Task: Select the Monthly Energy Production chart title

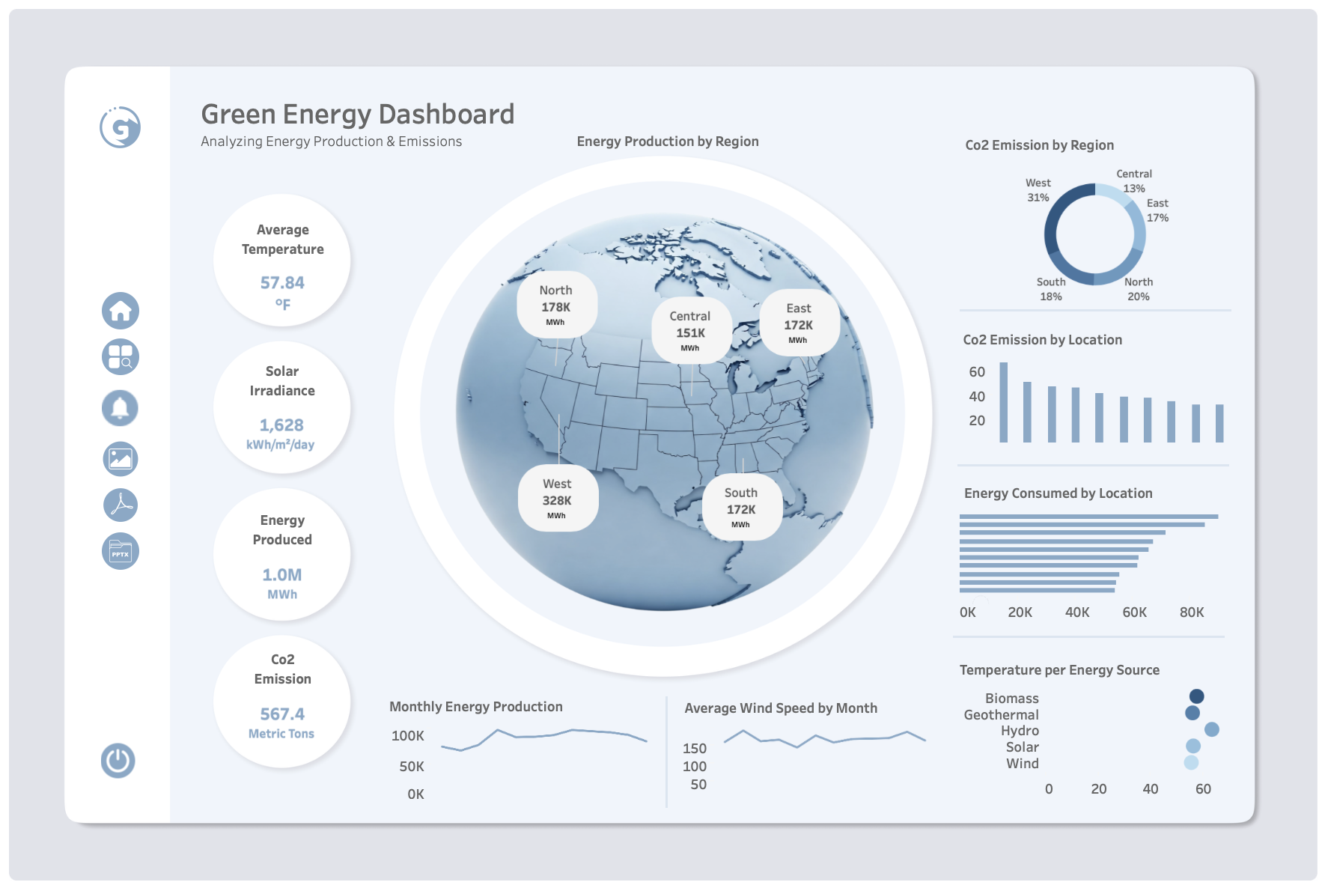Action: pyautogui.click(x=475, y=706)
